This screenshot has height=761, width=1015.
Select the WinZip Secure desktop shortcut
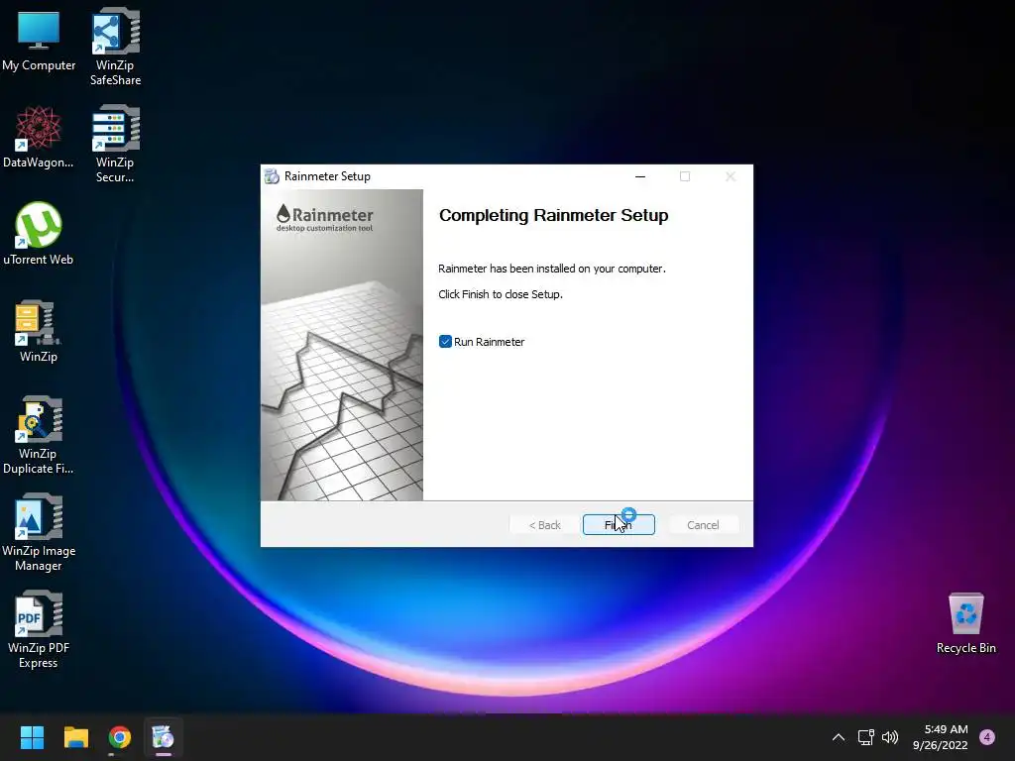coord(115,144)
